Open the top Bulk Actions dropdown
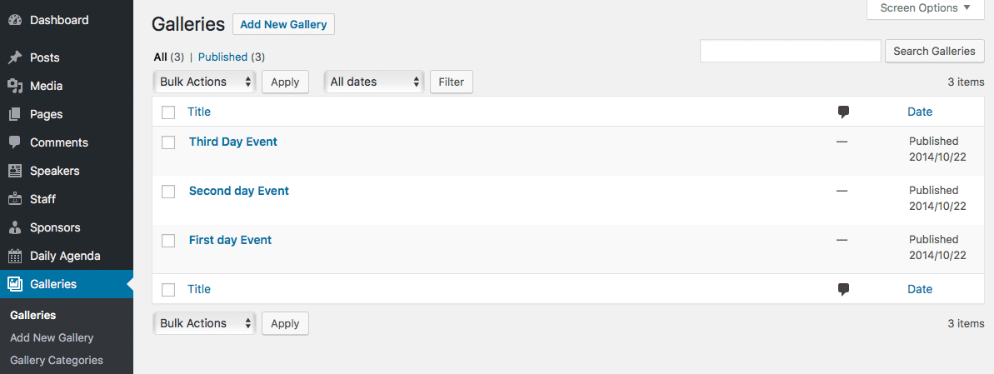This screenshot has height=374, width=994. click(x=204, y=82)
